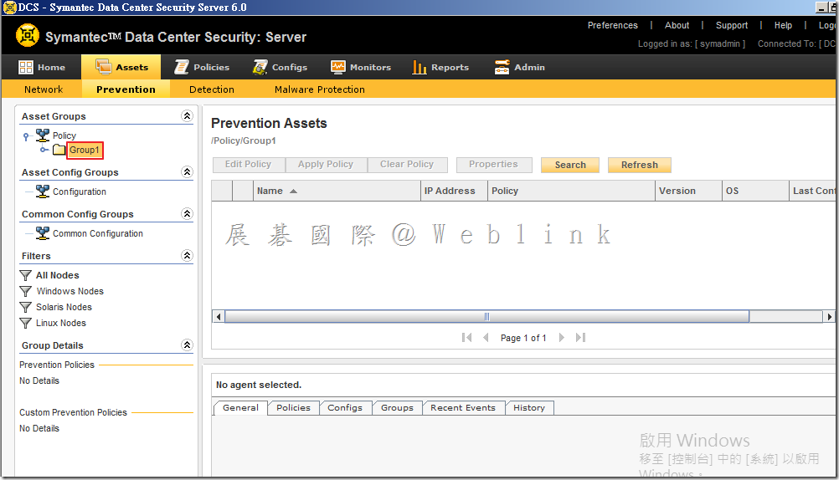Click the Admin tools icon
The width and height of the screenshot is (839, 480).
tap(502, 67)
